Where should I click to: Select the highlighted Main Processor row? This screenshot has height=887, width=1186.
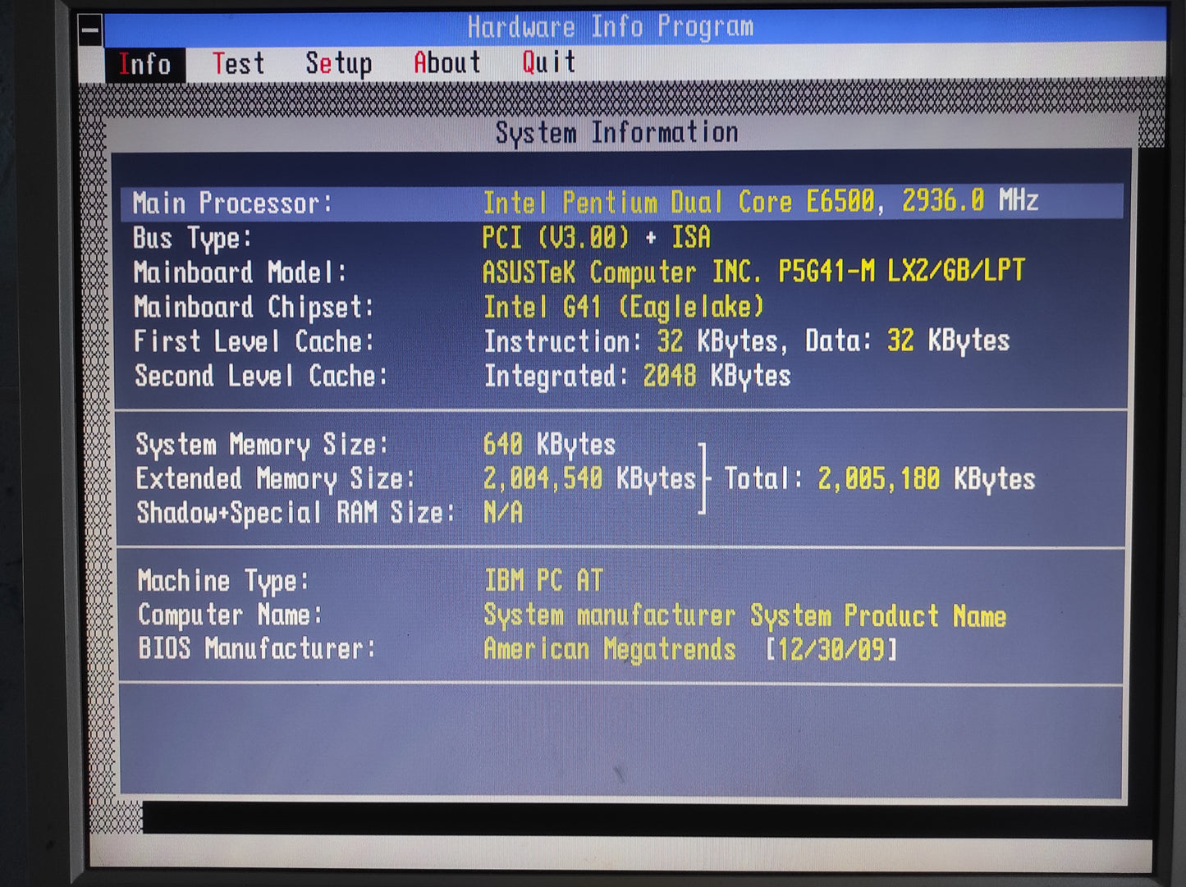point(621,203)
